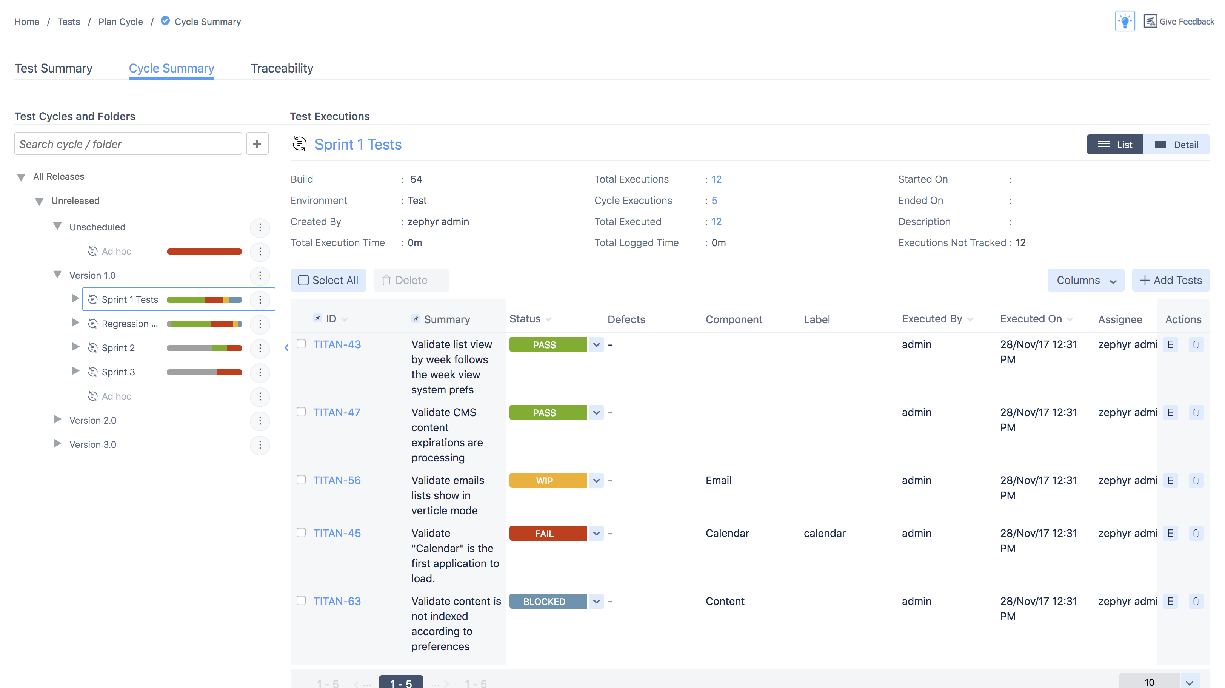Select the checkbox next to TITAN-47
Screen dimensions: 1225x688
[301, 412]
